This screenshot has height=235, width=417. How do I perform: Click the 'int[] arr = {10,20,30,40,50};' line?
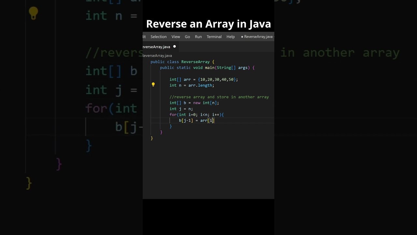point(204,79)
